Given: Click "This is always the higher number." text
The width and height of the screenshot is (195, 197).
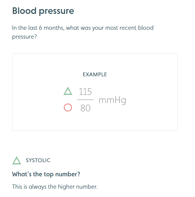Looking at the screenshot, I should pyautogui.click(x=55, y=187).
